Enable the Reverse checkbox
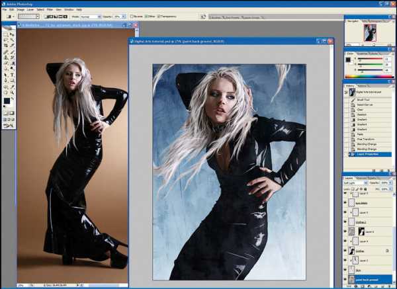The height and width of the screenshot is (289, 397). coord(132,17)
